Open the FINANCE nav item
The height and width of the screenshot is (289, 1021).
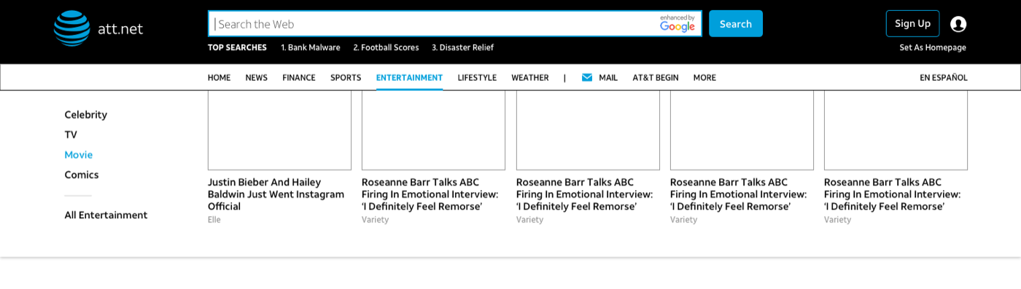click(299, 77)
